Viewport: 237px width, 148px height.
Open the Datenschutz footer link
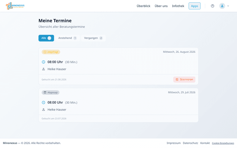click(190, 143)
